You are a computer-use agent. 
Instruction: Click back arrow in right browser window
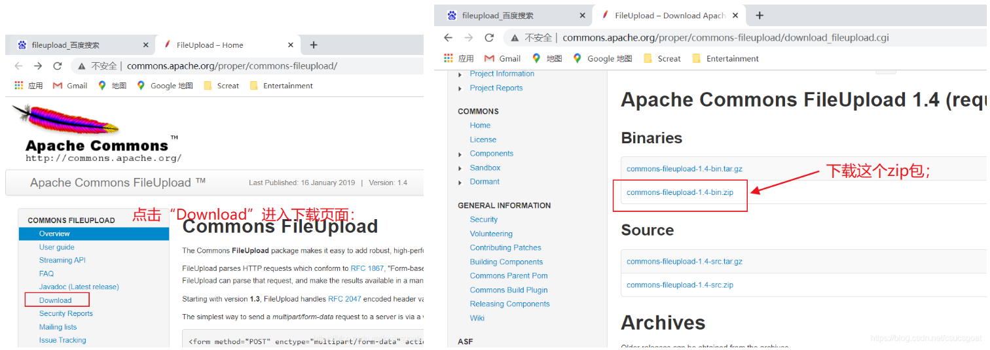[x=448, y=38]
